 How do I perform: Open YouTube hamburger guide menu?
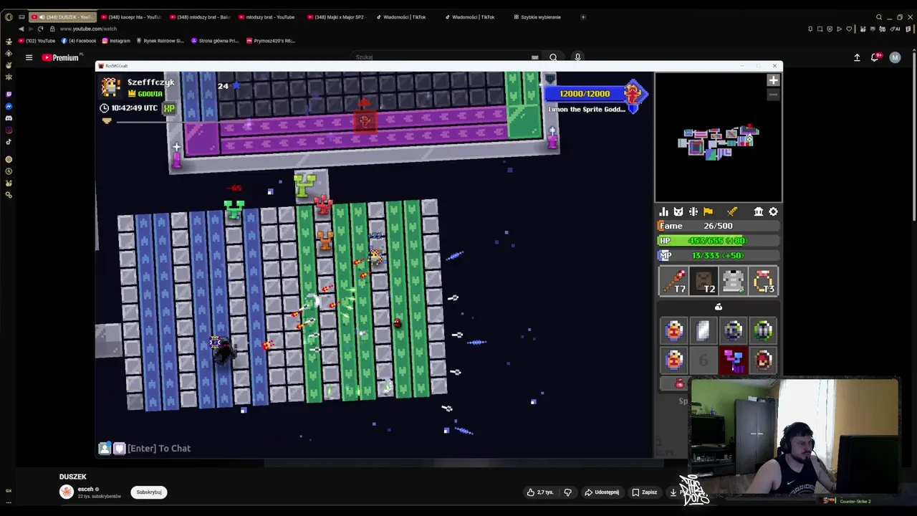(x=29, y=57)
